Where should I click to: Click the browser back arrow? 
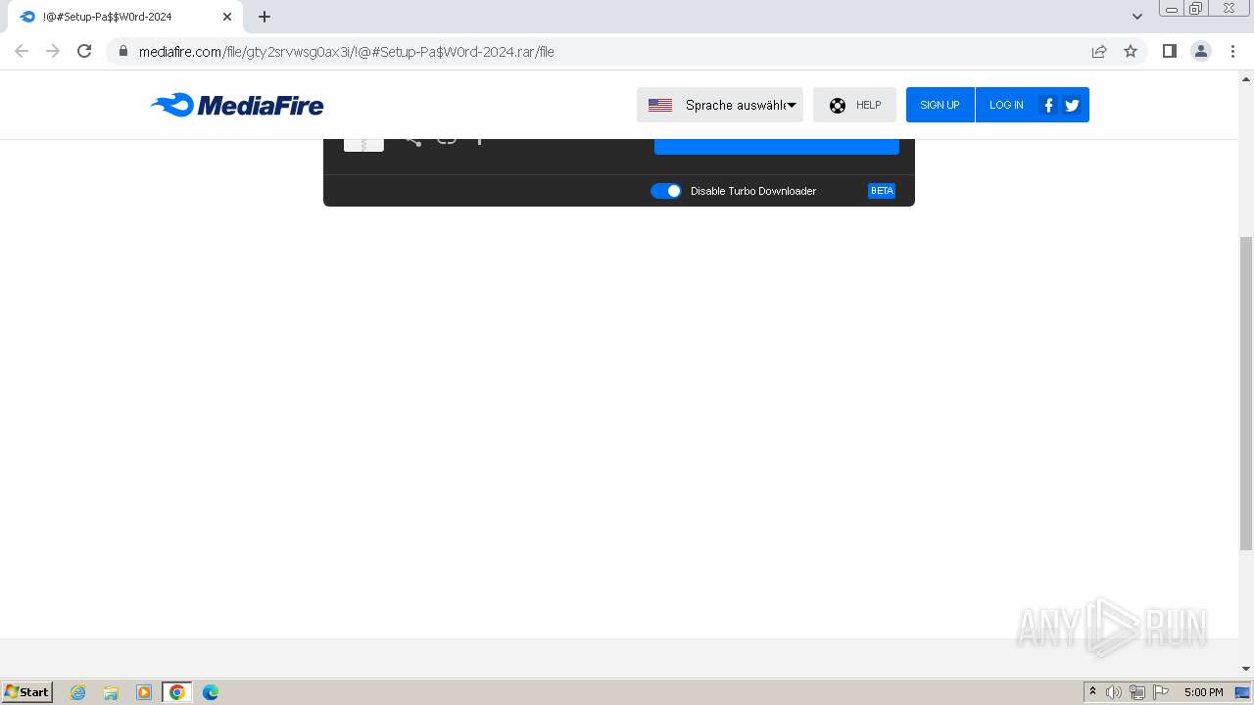coord(22,51)
